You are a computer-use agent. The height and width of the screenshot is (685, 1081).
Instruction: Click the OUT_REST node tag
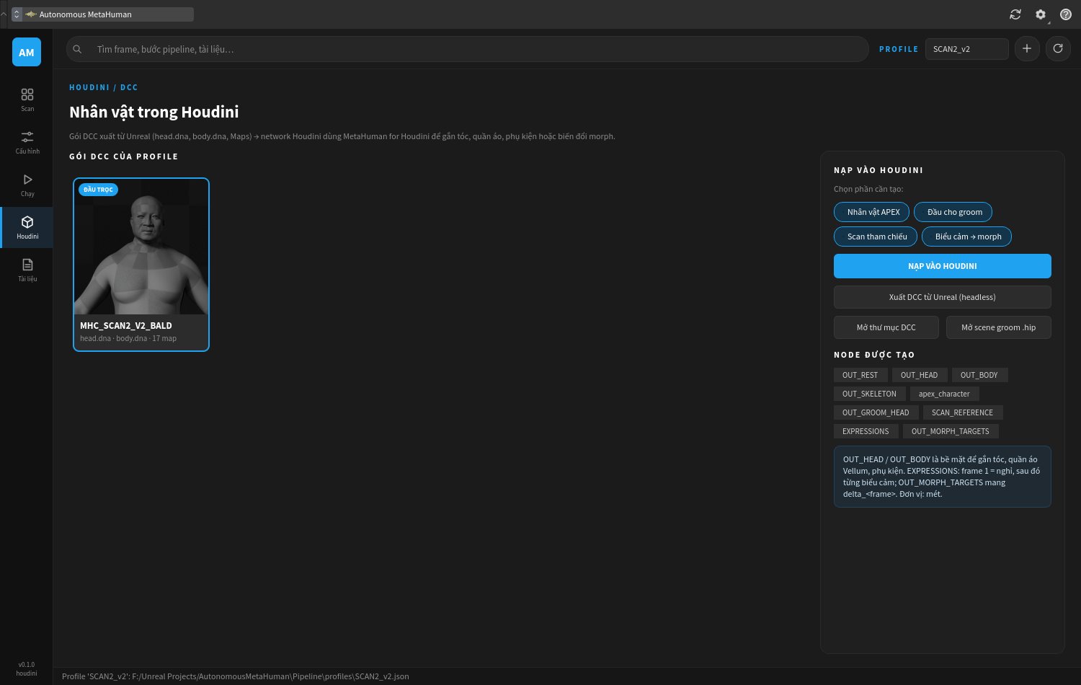860,375
